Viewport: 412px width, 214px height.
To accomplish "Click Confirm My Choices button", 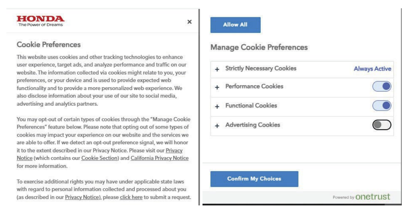I will tap(254, 179).
